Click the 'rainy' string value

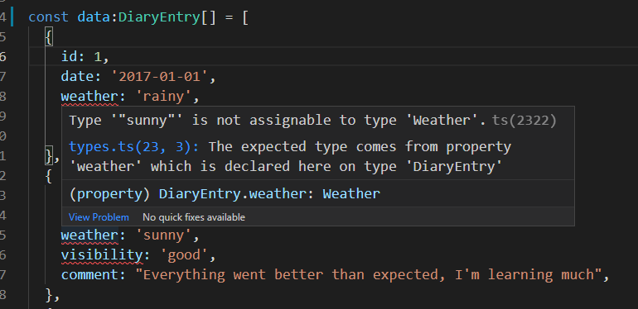(163, 96)
